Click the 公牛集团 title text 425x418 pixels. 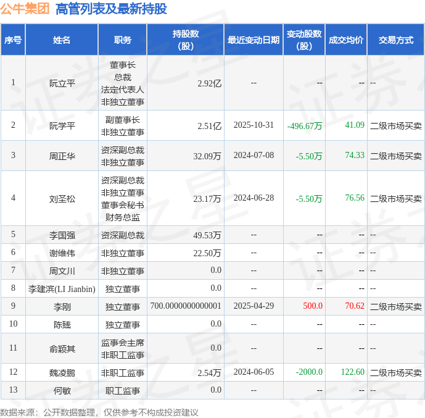tap(25, 9)
